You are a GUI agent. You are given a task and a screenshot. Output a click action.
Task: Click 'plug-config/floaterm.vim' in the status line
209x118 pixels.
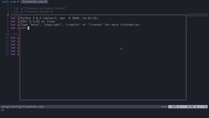pos(23,107)
